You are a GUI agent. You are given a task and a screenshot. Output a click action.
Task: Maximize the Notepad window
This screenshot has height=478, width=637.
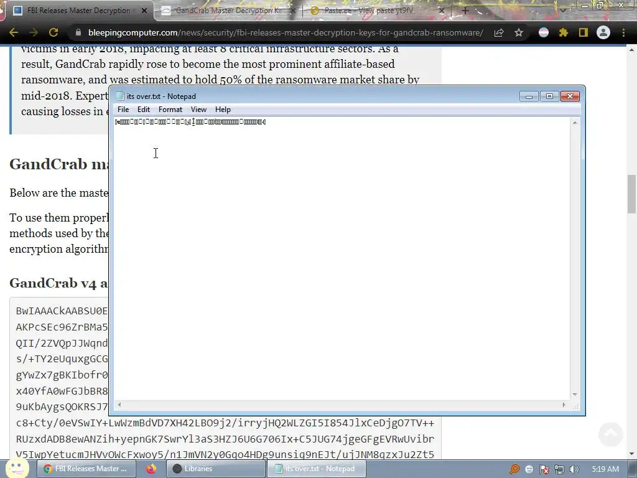click(x=549, y=96)
